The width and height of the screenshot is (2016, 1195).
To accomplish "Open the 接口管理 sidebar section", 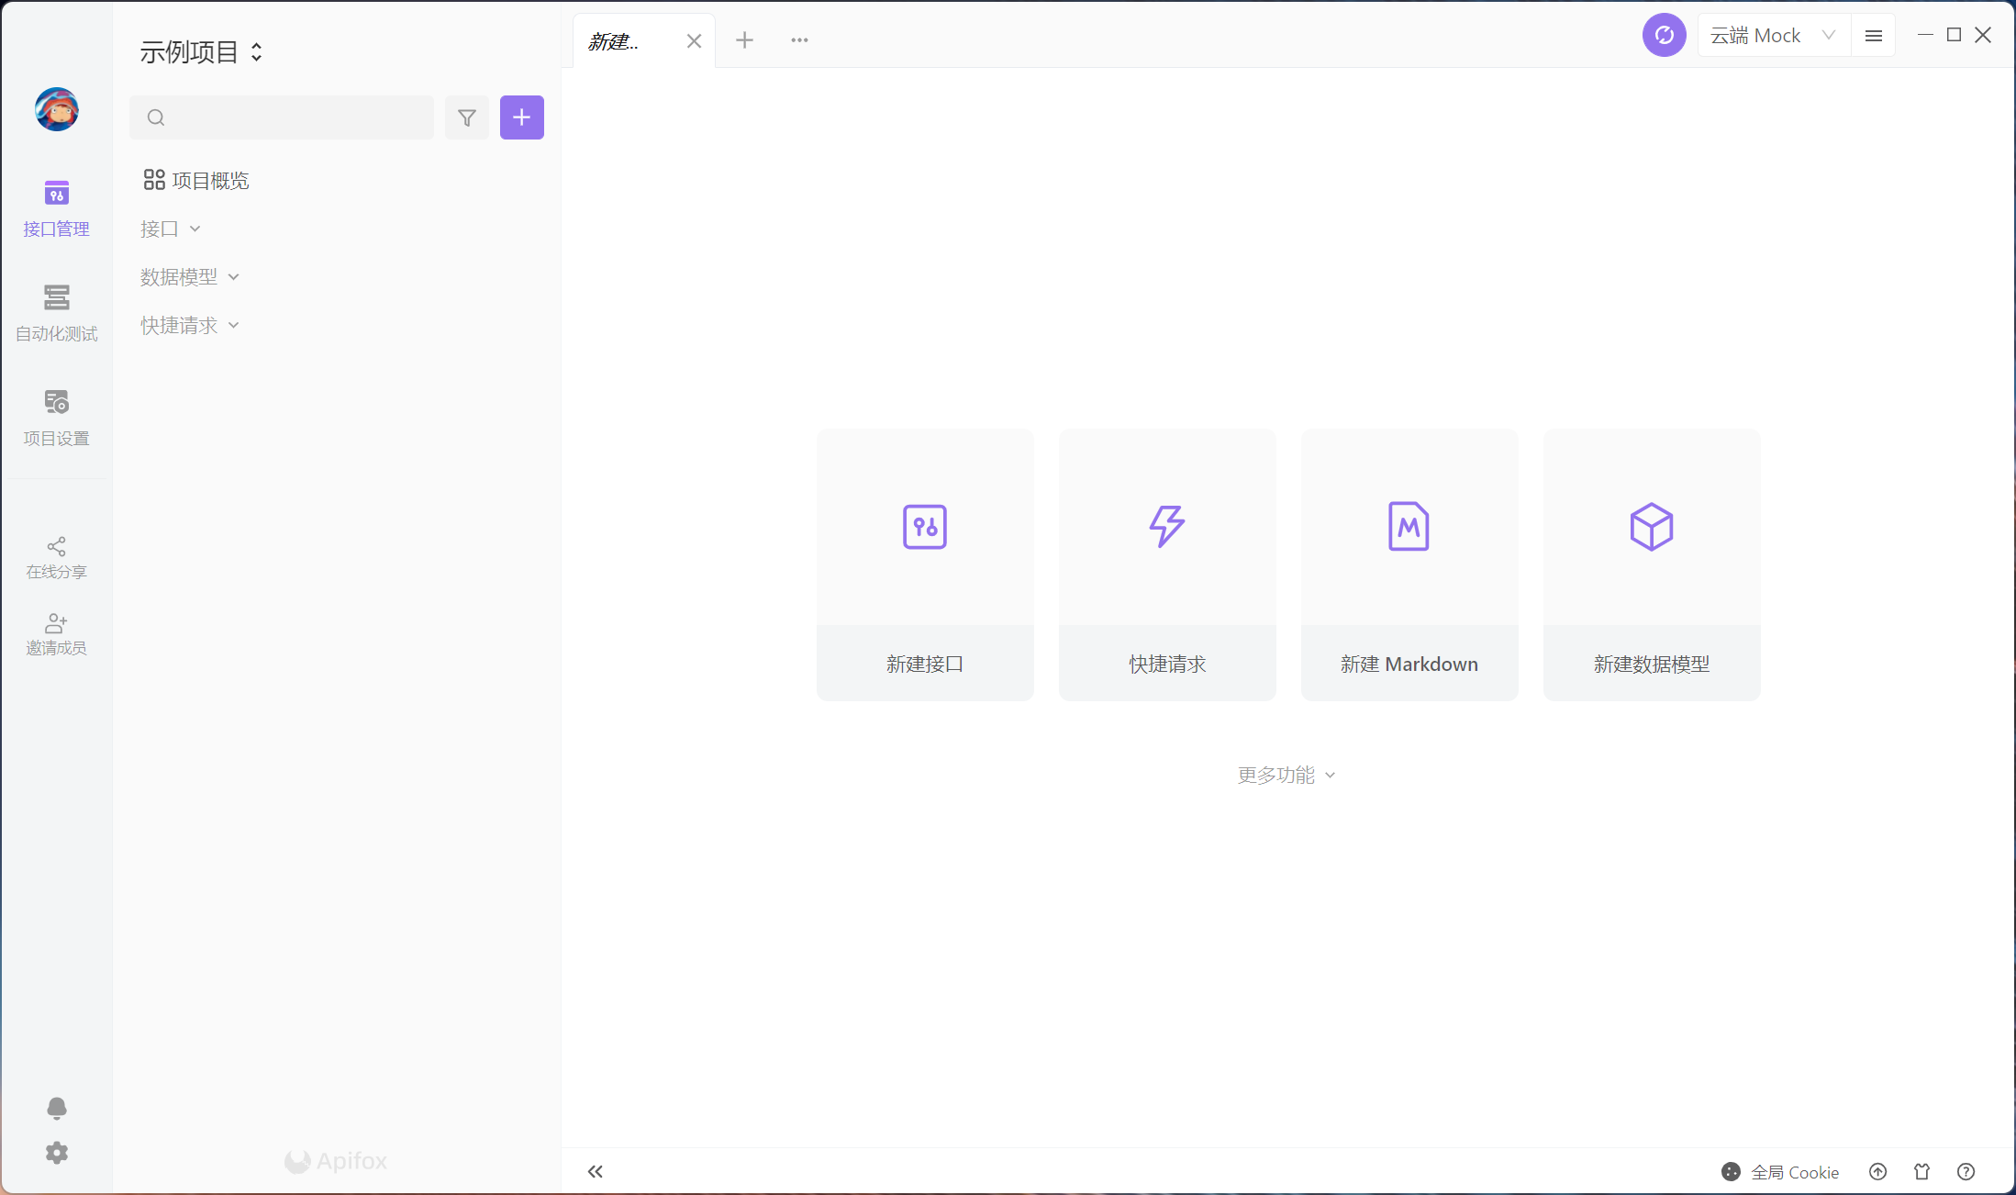I will pyautogui.click(x=56, y=208).
